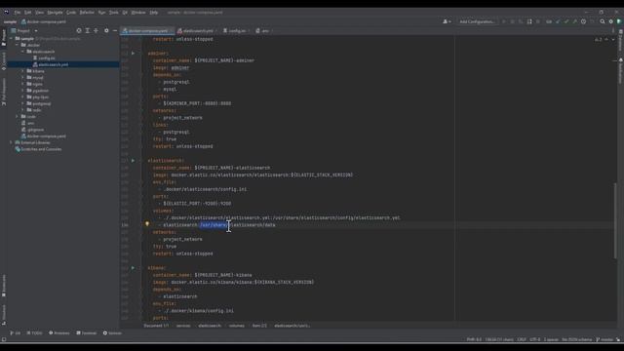Click the warnings indicator at editor top right
Screen dimensions: 624x351
point(599,39)
